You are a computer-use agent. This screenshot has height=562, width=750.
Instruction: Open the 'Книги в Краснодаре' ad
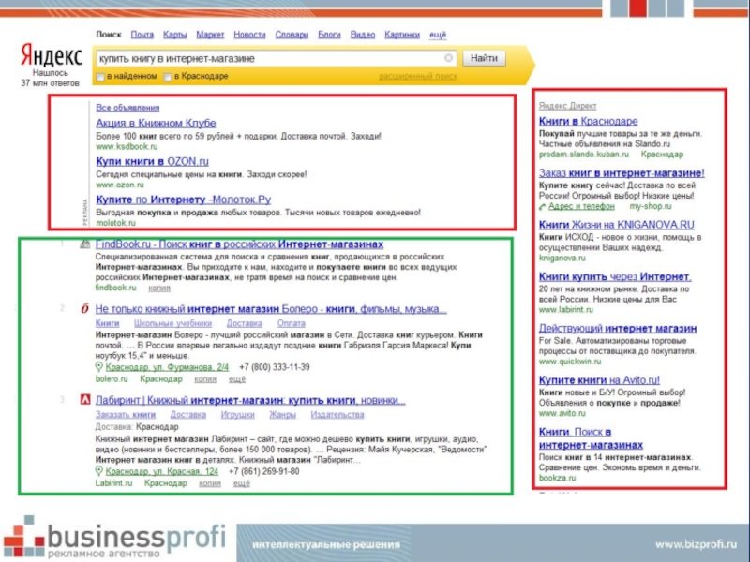pyautogui.click(x=589, y=121)
